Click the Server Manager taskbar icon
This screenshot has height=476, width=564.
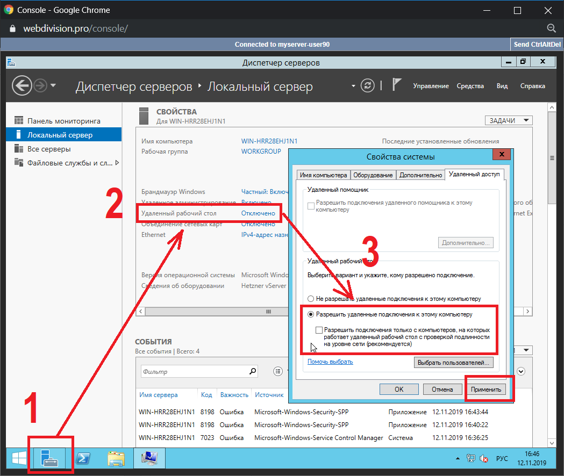[x=49, y=458]
